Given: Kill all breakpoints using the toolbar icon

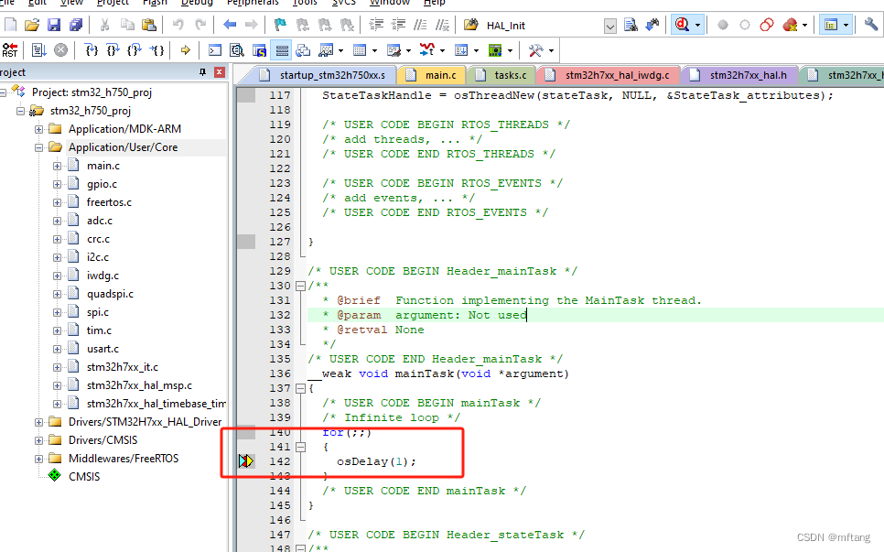Looking at the screenshot, I should (789, 25).
